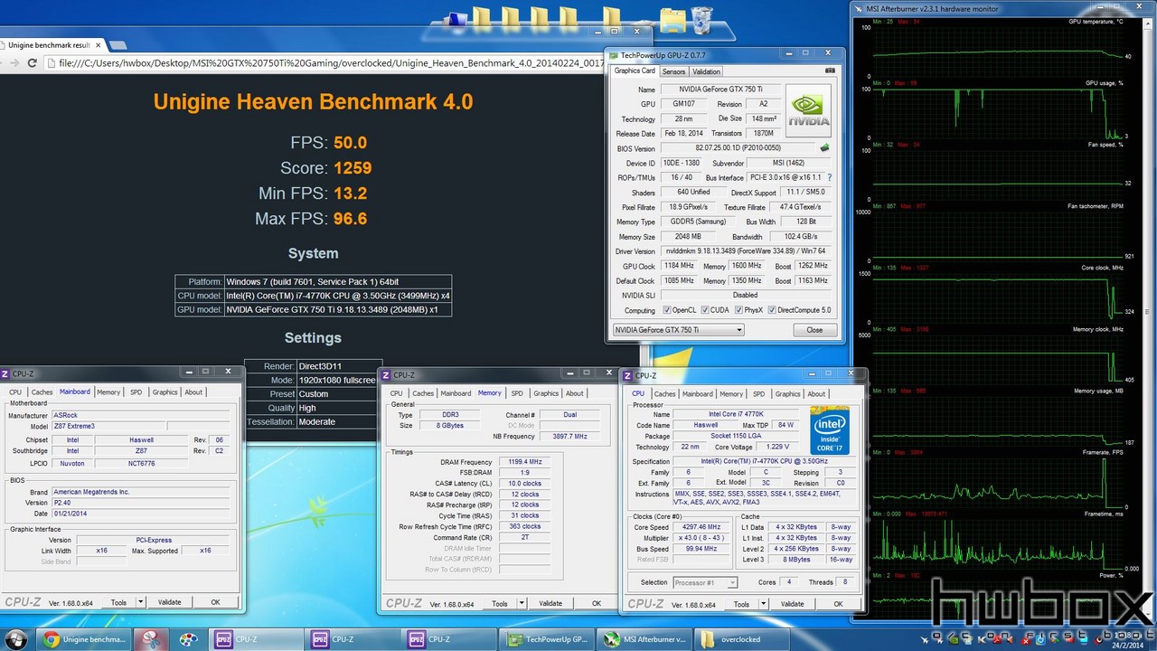
Task: Click the MSI Afterburner monitor title icon
Action: (859, 9)
